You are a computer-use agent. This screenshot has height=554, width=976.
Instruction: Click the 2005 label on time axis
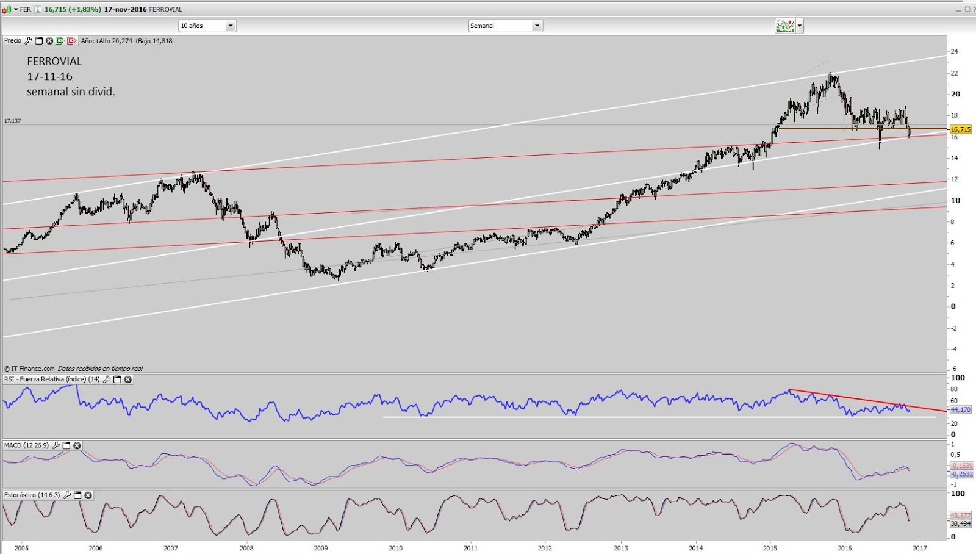[x=21, y=548]
